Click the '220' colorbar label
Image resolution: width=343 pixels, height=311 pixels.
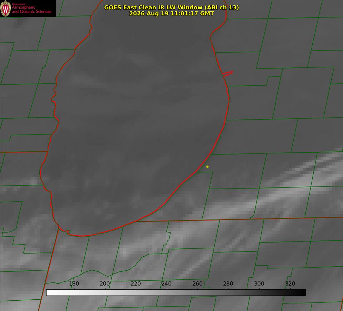point(135,283)
